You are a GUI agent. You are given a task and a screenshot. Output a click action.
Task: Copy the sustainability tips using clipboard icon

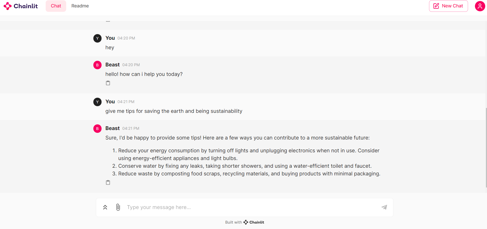coord(108,182)
